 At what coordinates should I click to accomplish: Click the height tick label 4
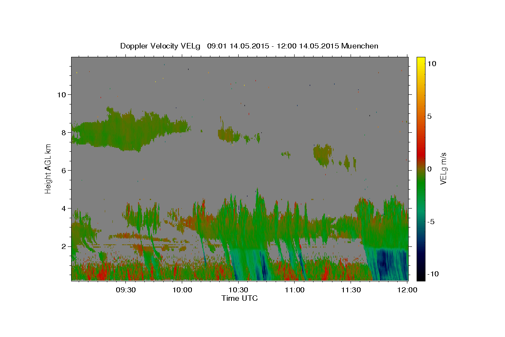(64, 209)
